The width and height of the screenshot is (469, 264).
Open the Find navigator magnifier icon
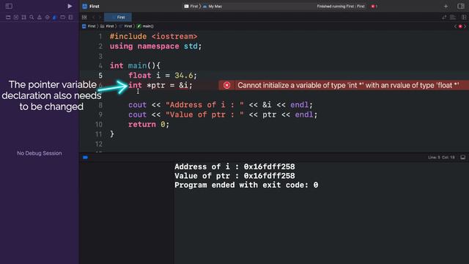[x=32, y=18]
